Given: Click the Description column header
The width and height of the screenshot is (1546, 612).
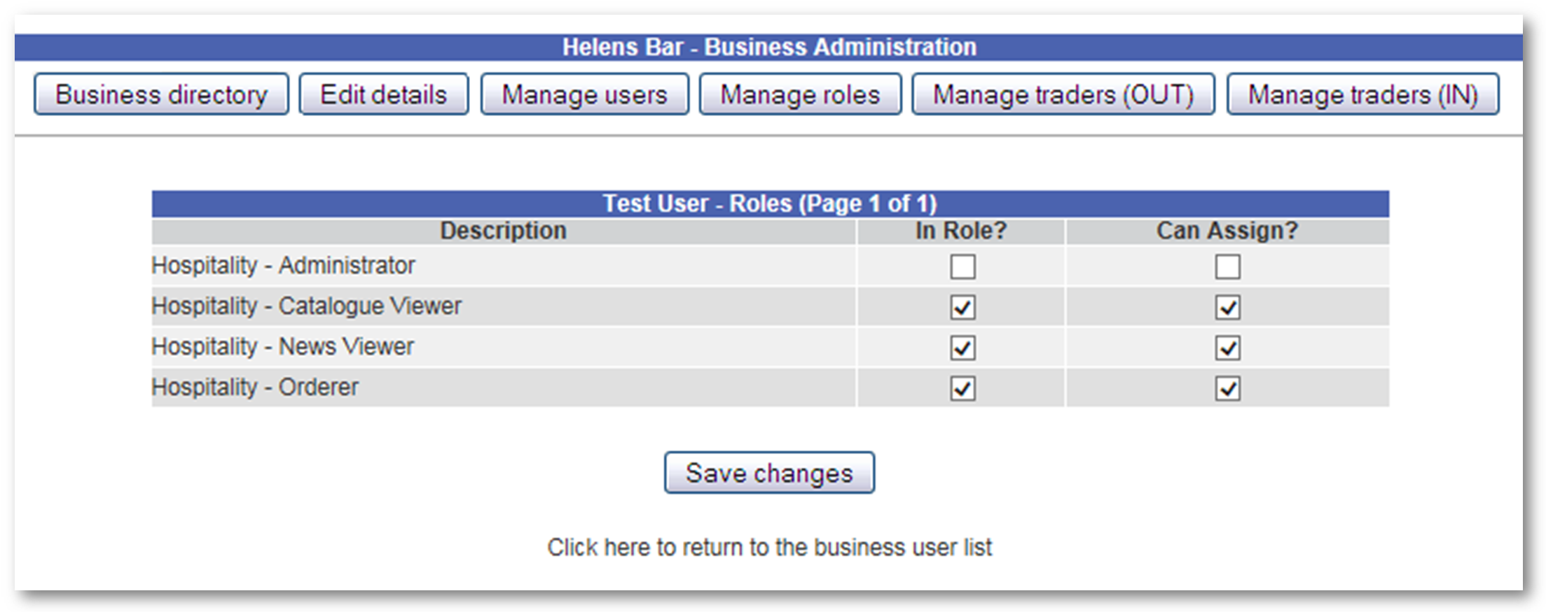Looking at the screenshot, I should pos(503,231).
